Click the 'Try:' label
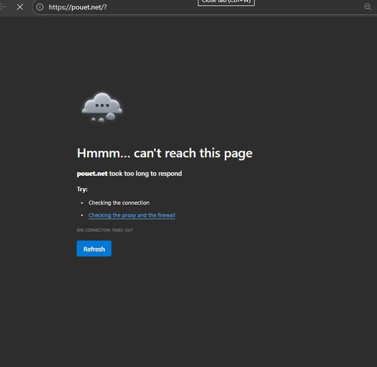Screen dimensions: 377x367 (x=82, y=189)
